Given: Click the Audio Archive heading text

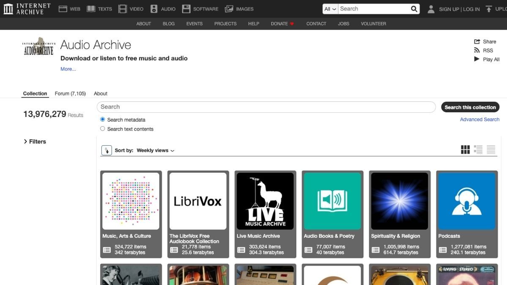Looking at the screenshot, I should coord(95,45).
